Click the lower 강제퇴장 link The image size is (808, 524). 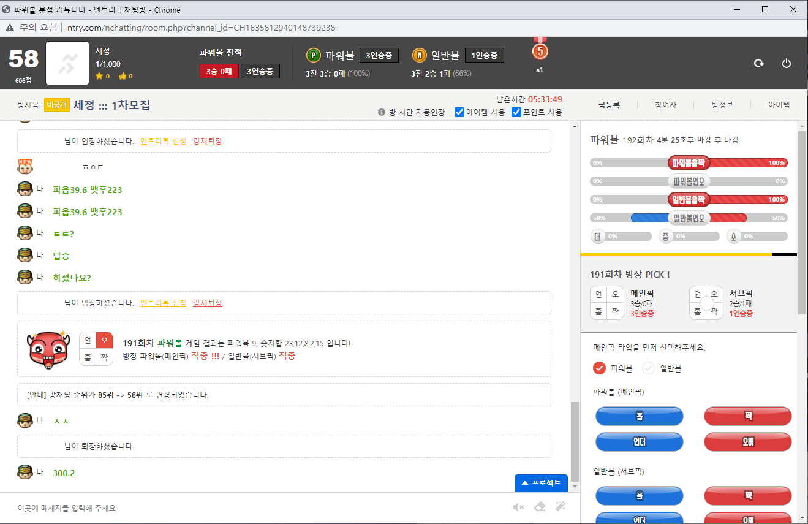[208, 303]
